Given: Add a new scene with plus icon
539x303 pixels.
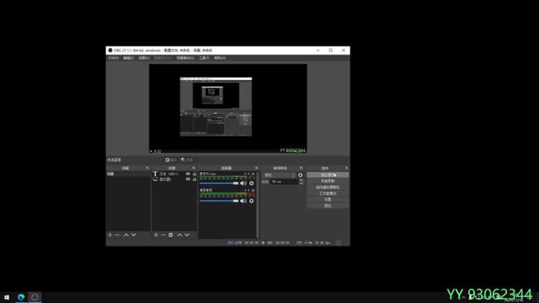Looking at the screenshot, I should click(110, 235).
